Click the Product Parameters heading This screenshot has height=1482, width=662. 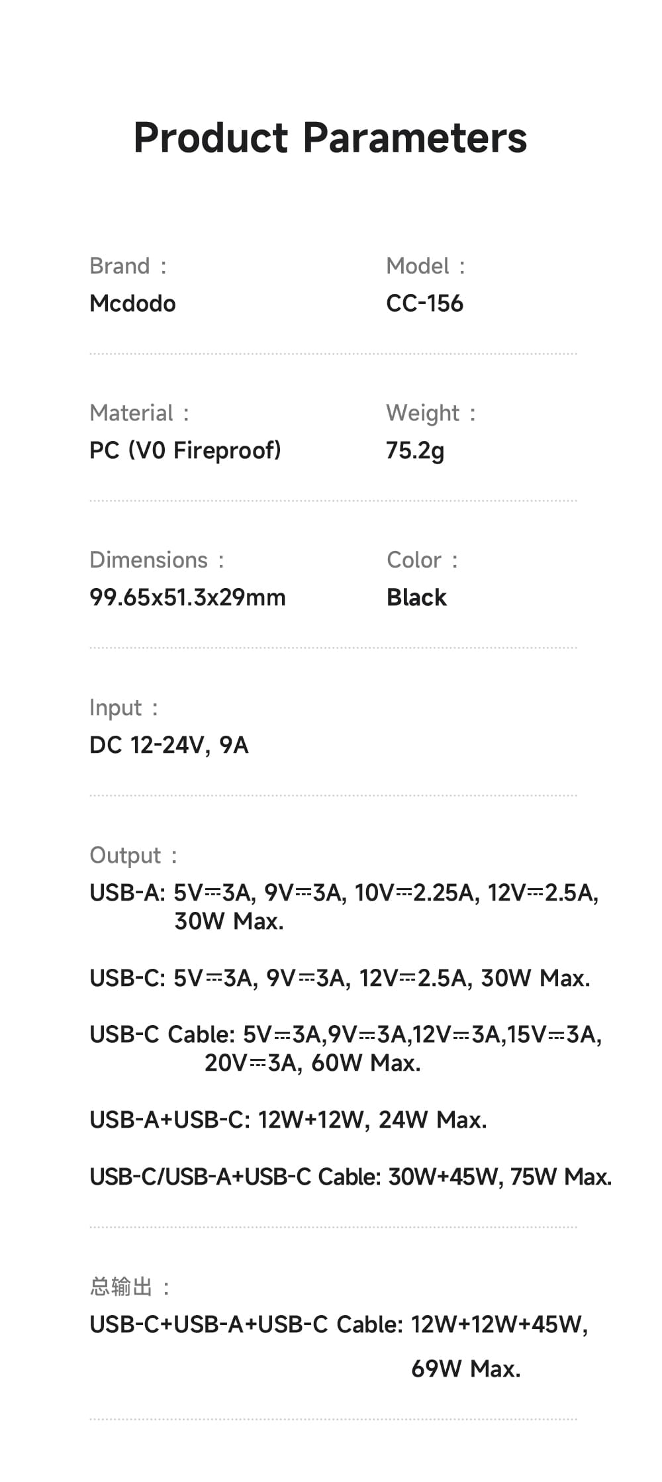coord(330,138)
